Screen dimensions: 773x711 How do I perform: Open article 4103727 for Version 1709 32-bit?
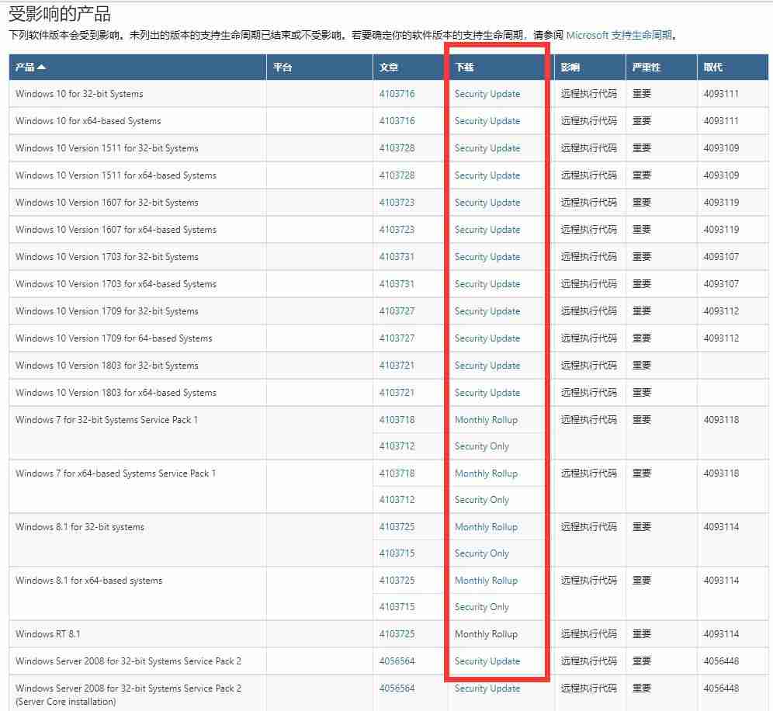click(397, 310)
